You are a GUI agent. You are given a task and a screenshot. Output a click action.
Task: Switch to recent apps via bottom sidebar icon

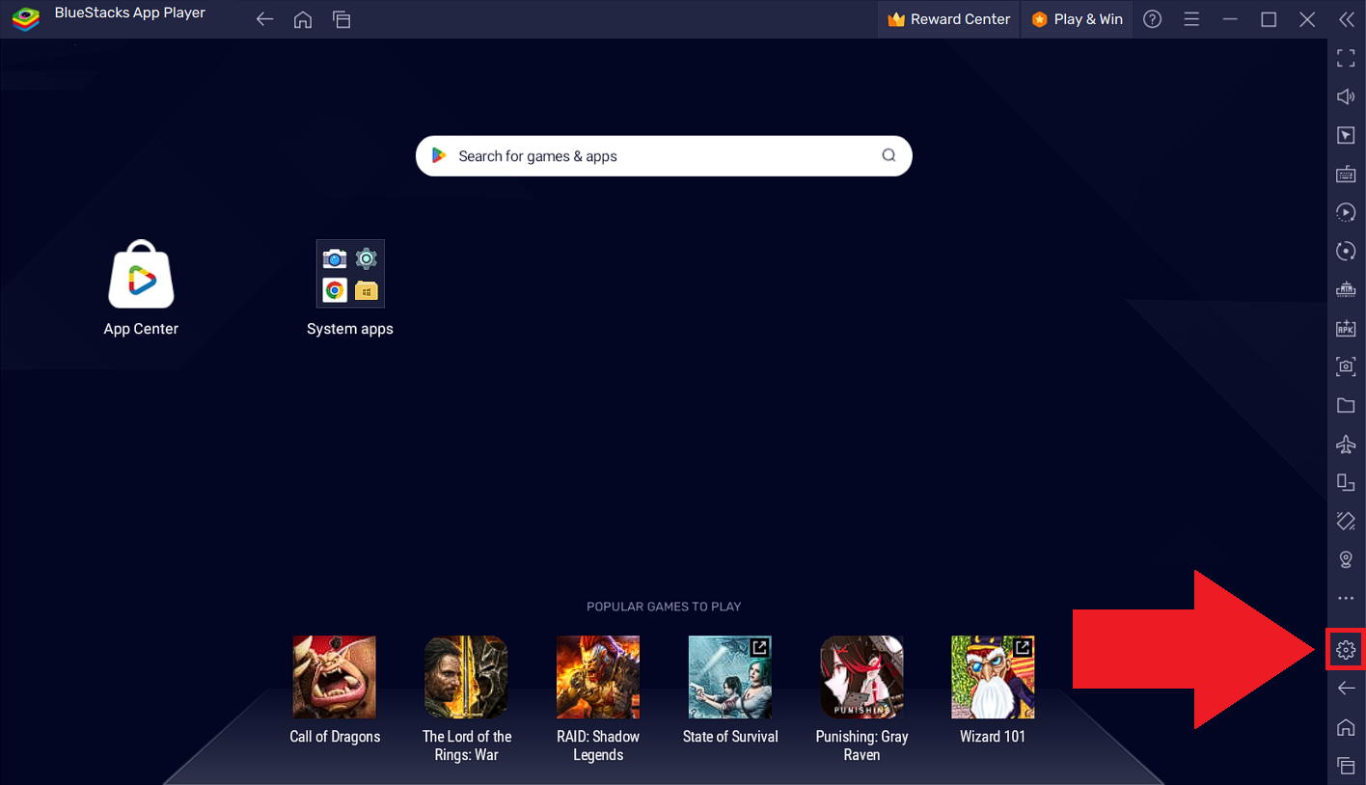coord(1346,766)
